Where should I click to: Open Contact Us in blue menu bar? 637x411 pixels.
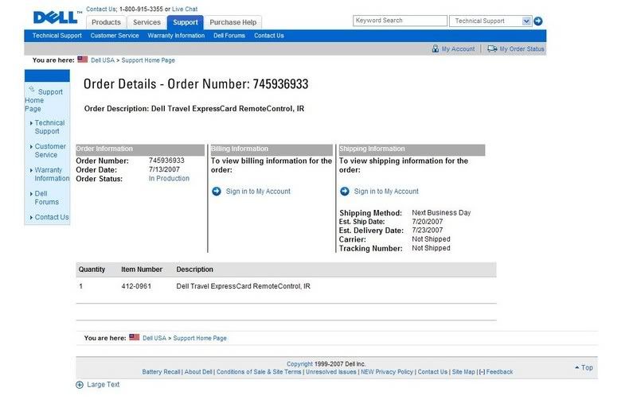tap(269, 36)
